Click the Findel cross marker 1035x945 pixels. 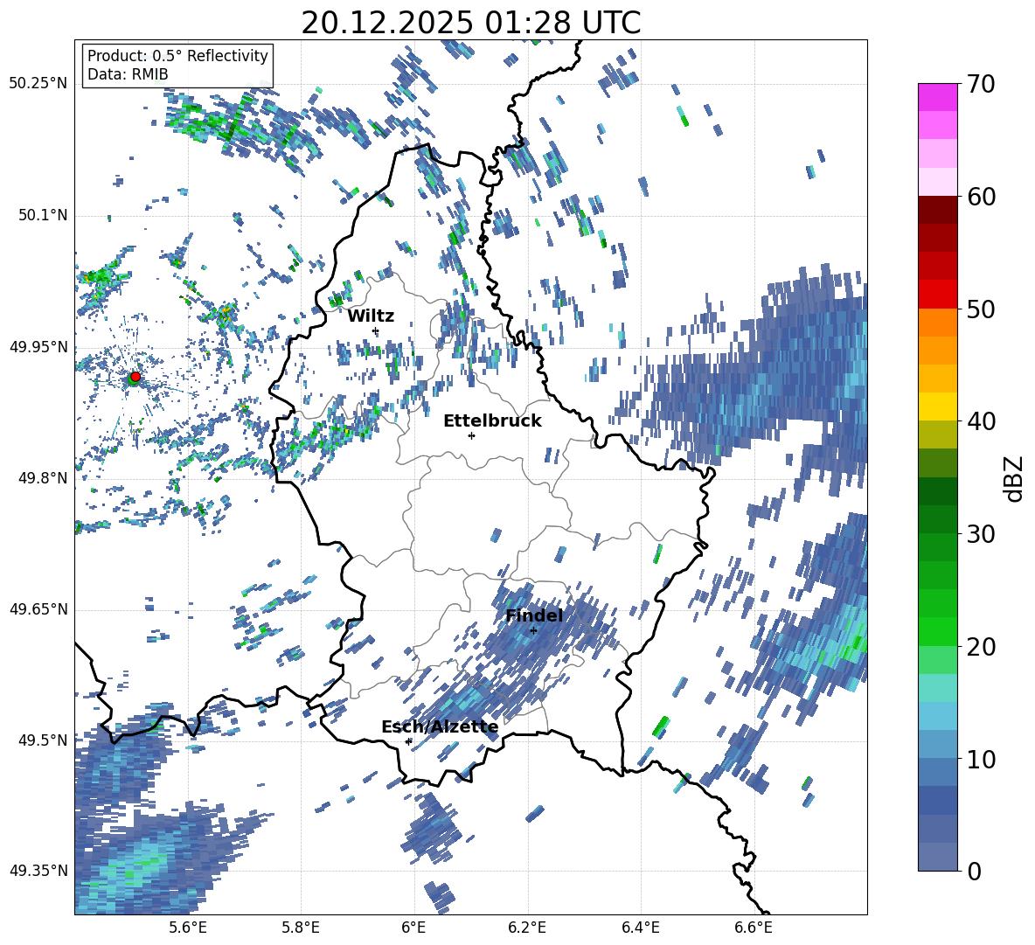pyautogui.click(x=533, y=631)
